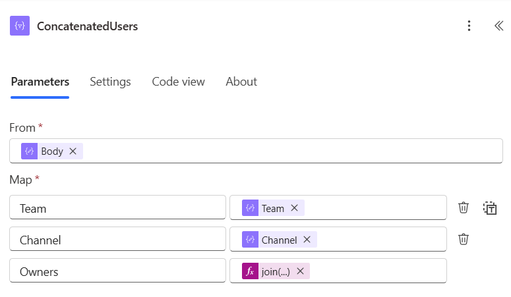
Task: Click inside the From input field
Action: [290, 151]
